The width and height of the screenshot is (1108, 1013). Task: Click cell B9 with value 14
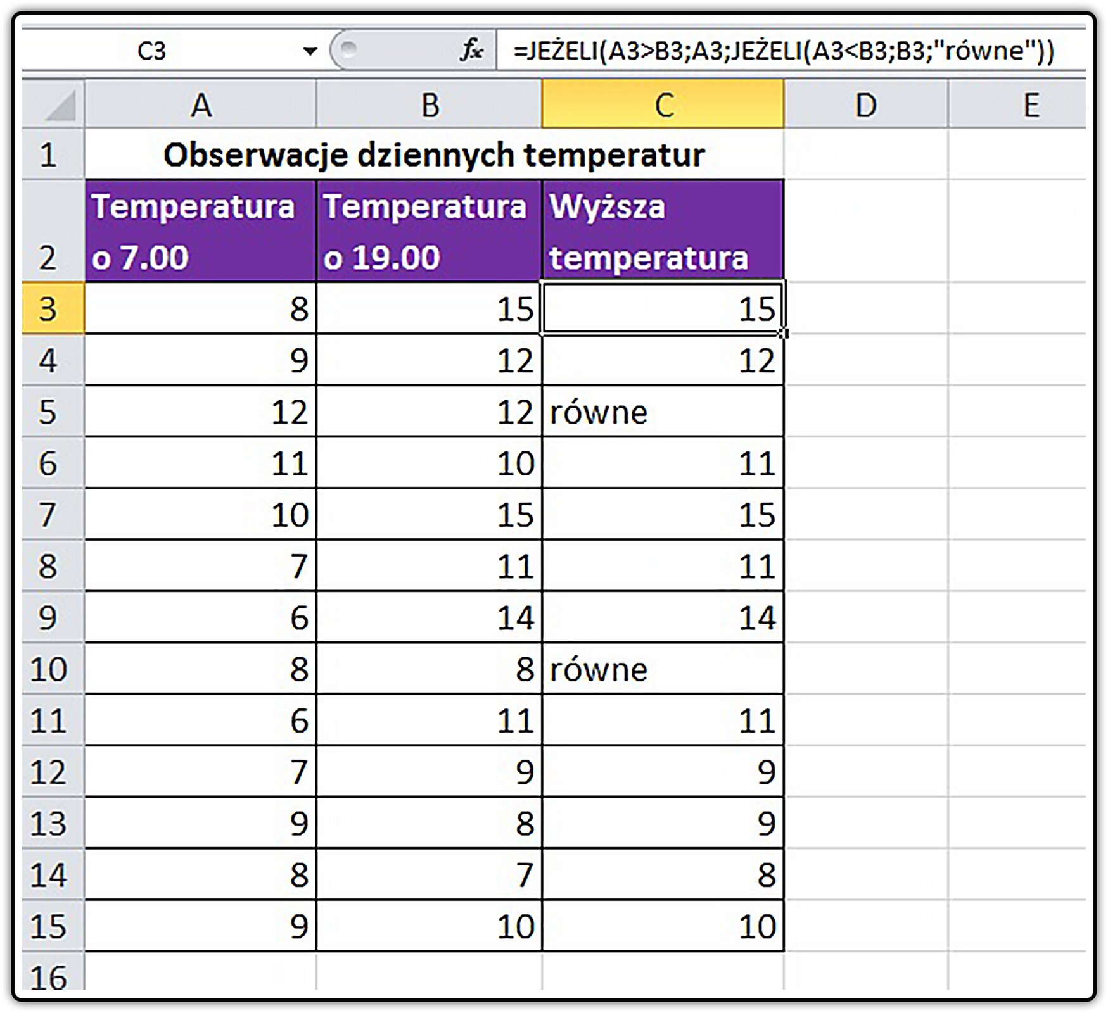430,617
